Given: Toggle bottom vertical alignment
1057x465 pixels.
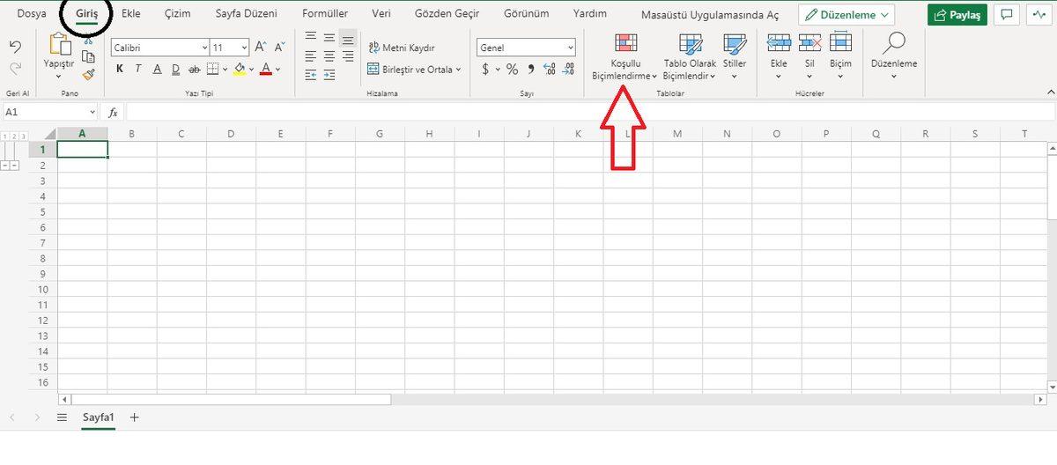Looking at the screenshot, I should 348,38.
